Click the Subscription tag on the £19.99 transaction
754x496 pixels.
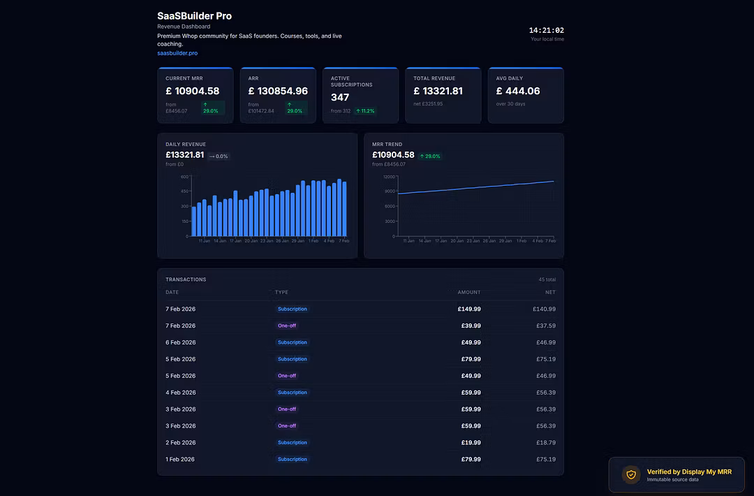292,443
